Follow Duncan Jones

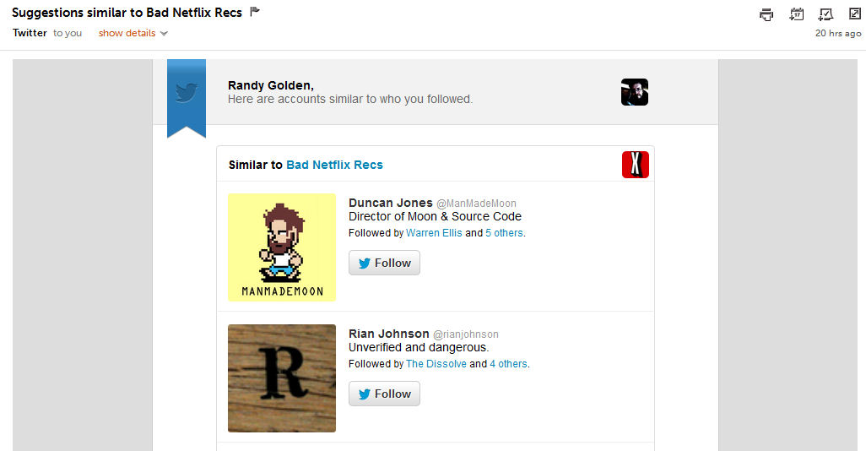coord(384,263)
